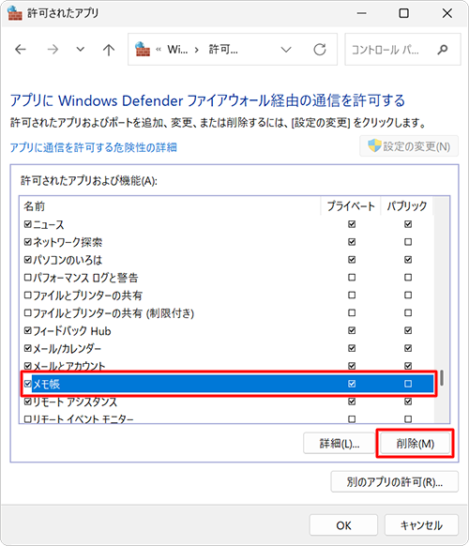Screen dimensions: 469x546
Task: Click the firewall icon in title bar
Action: (x=15, y=13)
